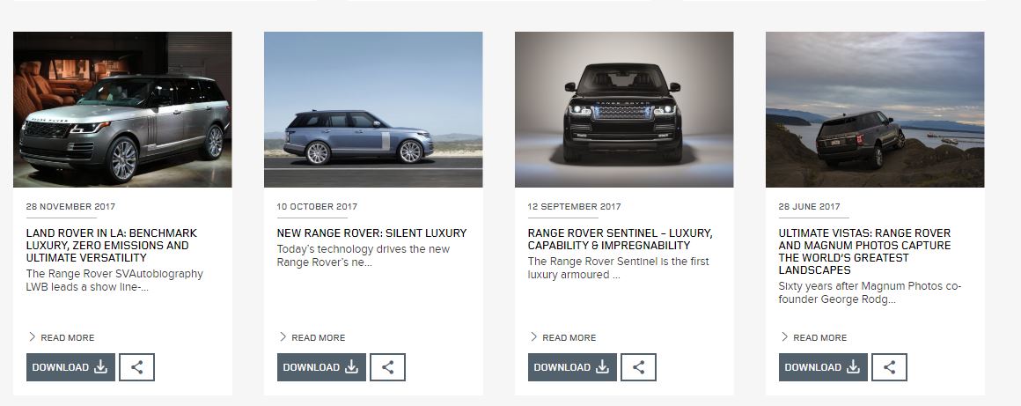1021x406 pixels.
Task: Open the Land Rover in LA headline
Action: 112,246
